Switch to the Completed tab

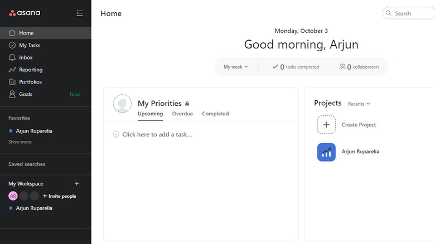coord(215,114)
